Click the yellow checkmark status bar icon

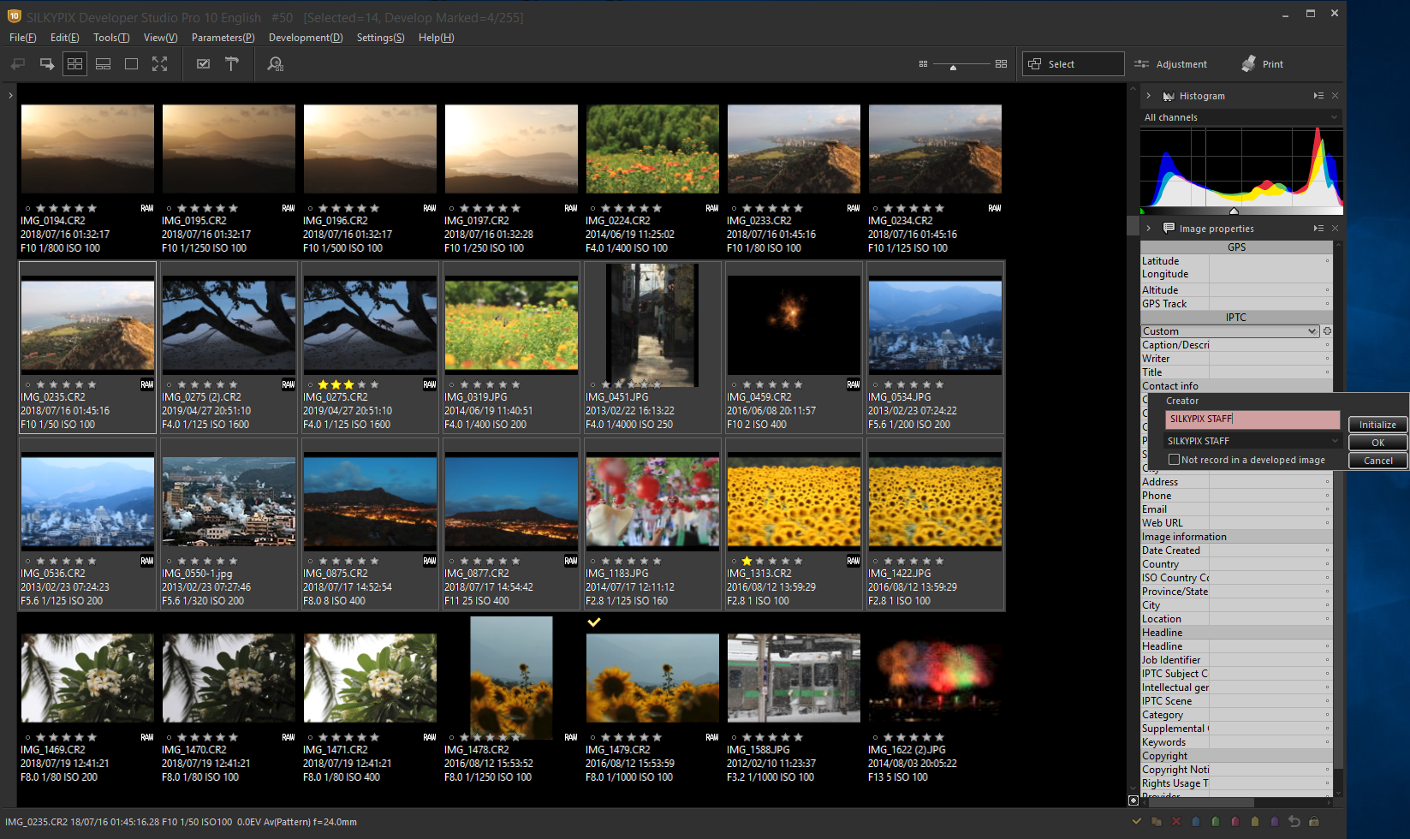tap(1137, 822)
